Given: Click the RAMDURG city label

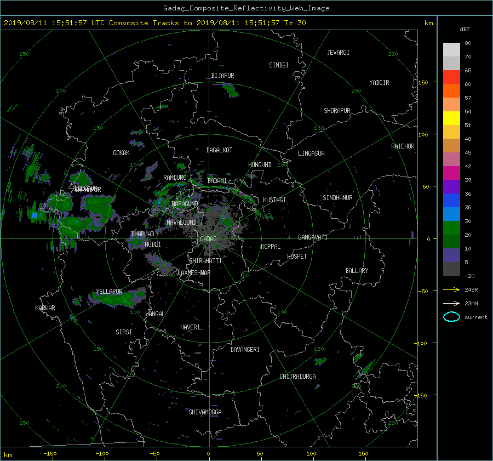Looking at the screenshot, I should pyautogui.click(x=175, y=178).
